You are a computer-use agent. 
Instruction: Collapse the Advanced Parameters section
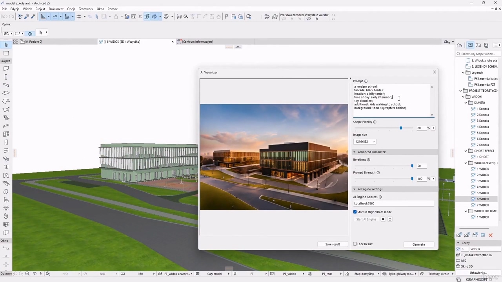pyautogui.click(x=355, y=152)
